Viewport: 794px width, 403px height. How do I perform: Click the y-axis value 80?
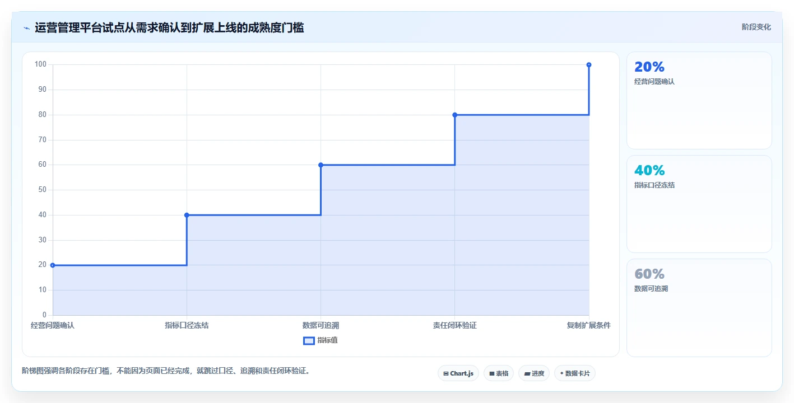(x=42, y=115)
